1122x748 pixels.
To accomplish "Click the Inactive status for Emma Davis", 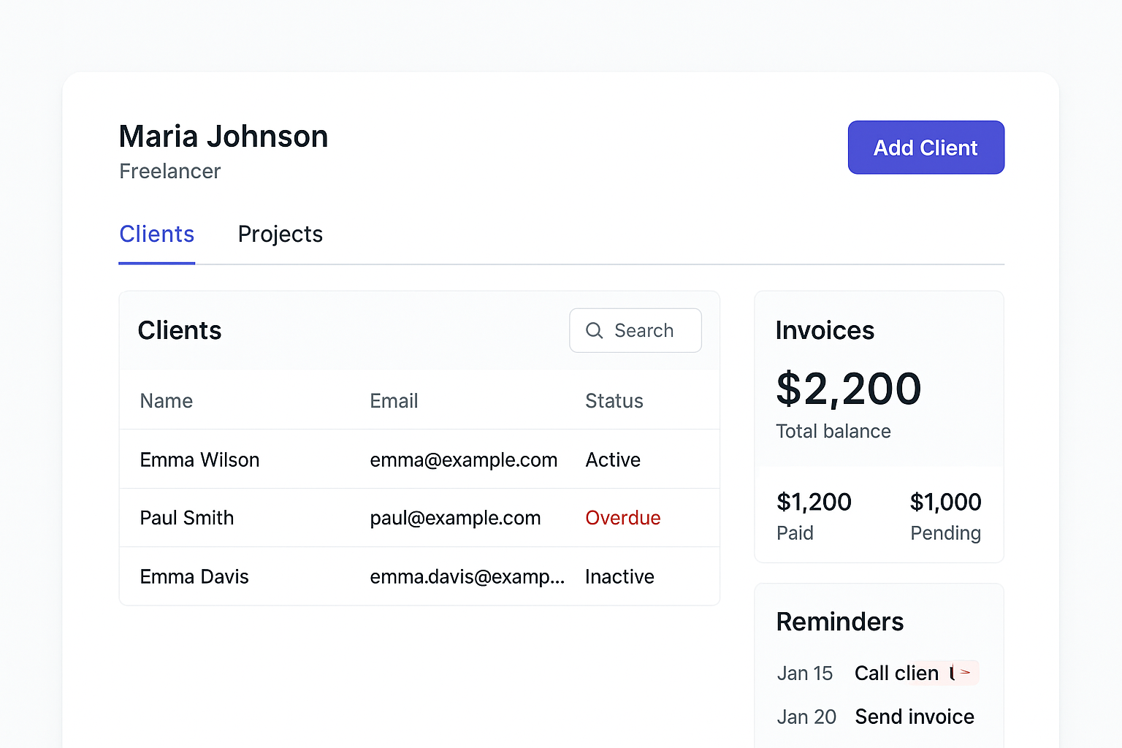I will click(x=619, y=577).
